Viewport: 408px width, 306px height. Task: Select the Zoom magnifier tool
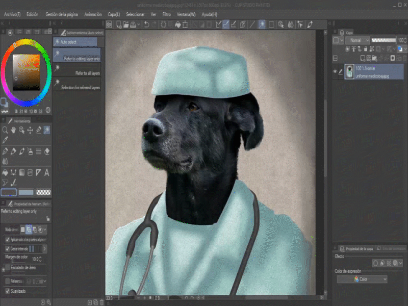pyautogui.click(x=5, y=130)
